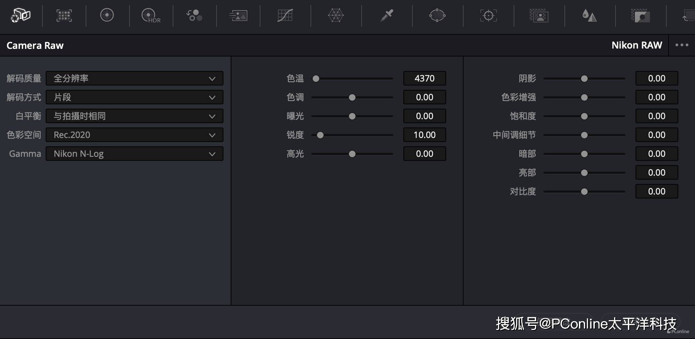Expand the 色彩空间 Rec.2020 dropdown
Viewport: 695px width, 339px height.
pyautogui.click(x=134, y=135)
